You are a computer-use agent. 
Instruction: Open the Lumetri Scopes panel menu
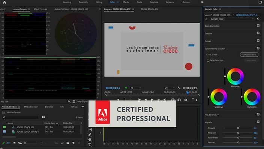[29, 9]
